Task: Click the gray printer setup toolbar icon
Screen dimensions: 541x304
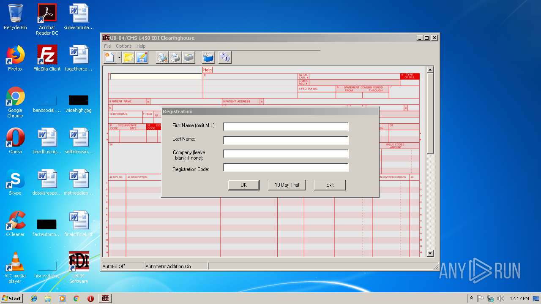Action: [x=189, y=57]
